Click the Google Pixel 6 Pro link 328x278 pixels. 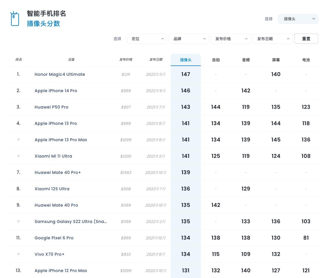(x=54, y=238)
